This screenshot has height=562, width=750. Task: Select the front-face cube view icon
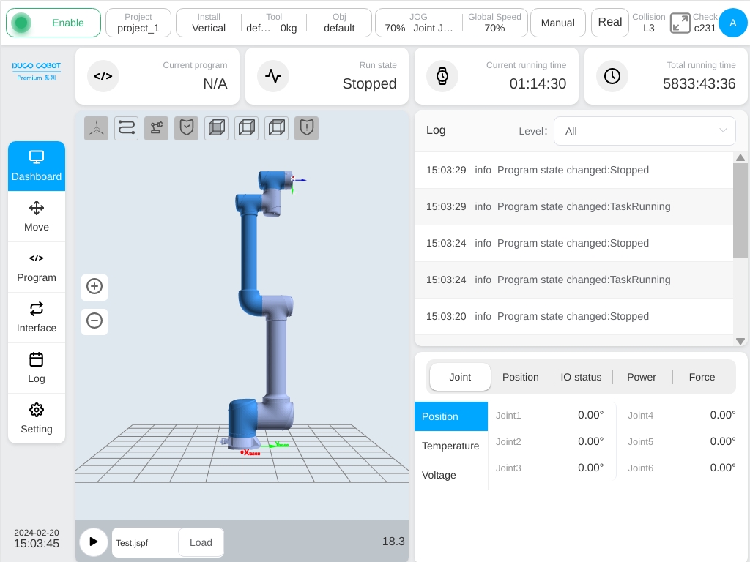(x=217, y=128)
